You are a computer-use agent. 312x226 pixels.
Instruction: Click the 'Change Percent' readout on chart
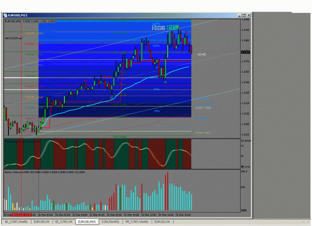tap(165, 27)
